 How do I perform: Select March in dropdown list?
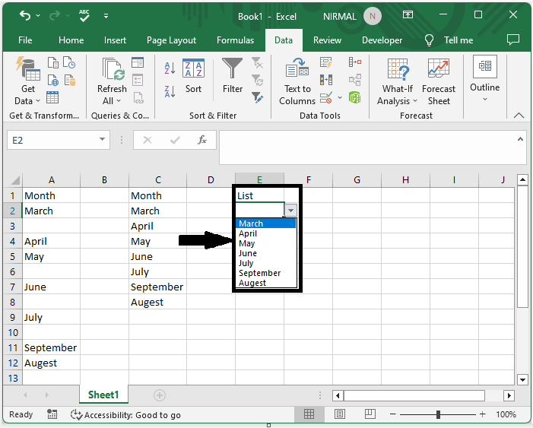point(266,224)
